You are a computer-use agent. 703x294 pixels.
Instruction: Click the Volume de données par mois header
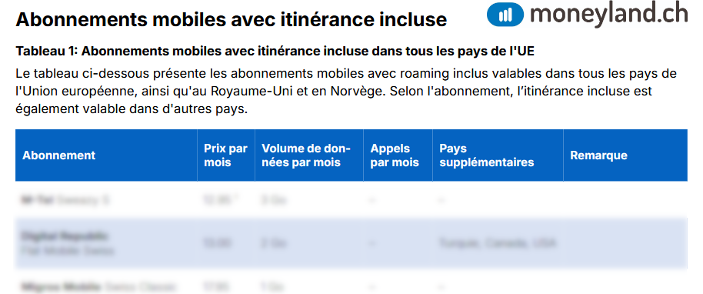[x=306, y=155]
